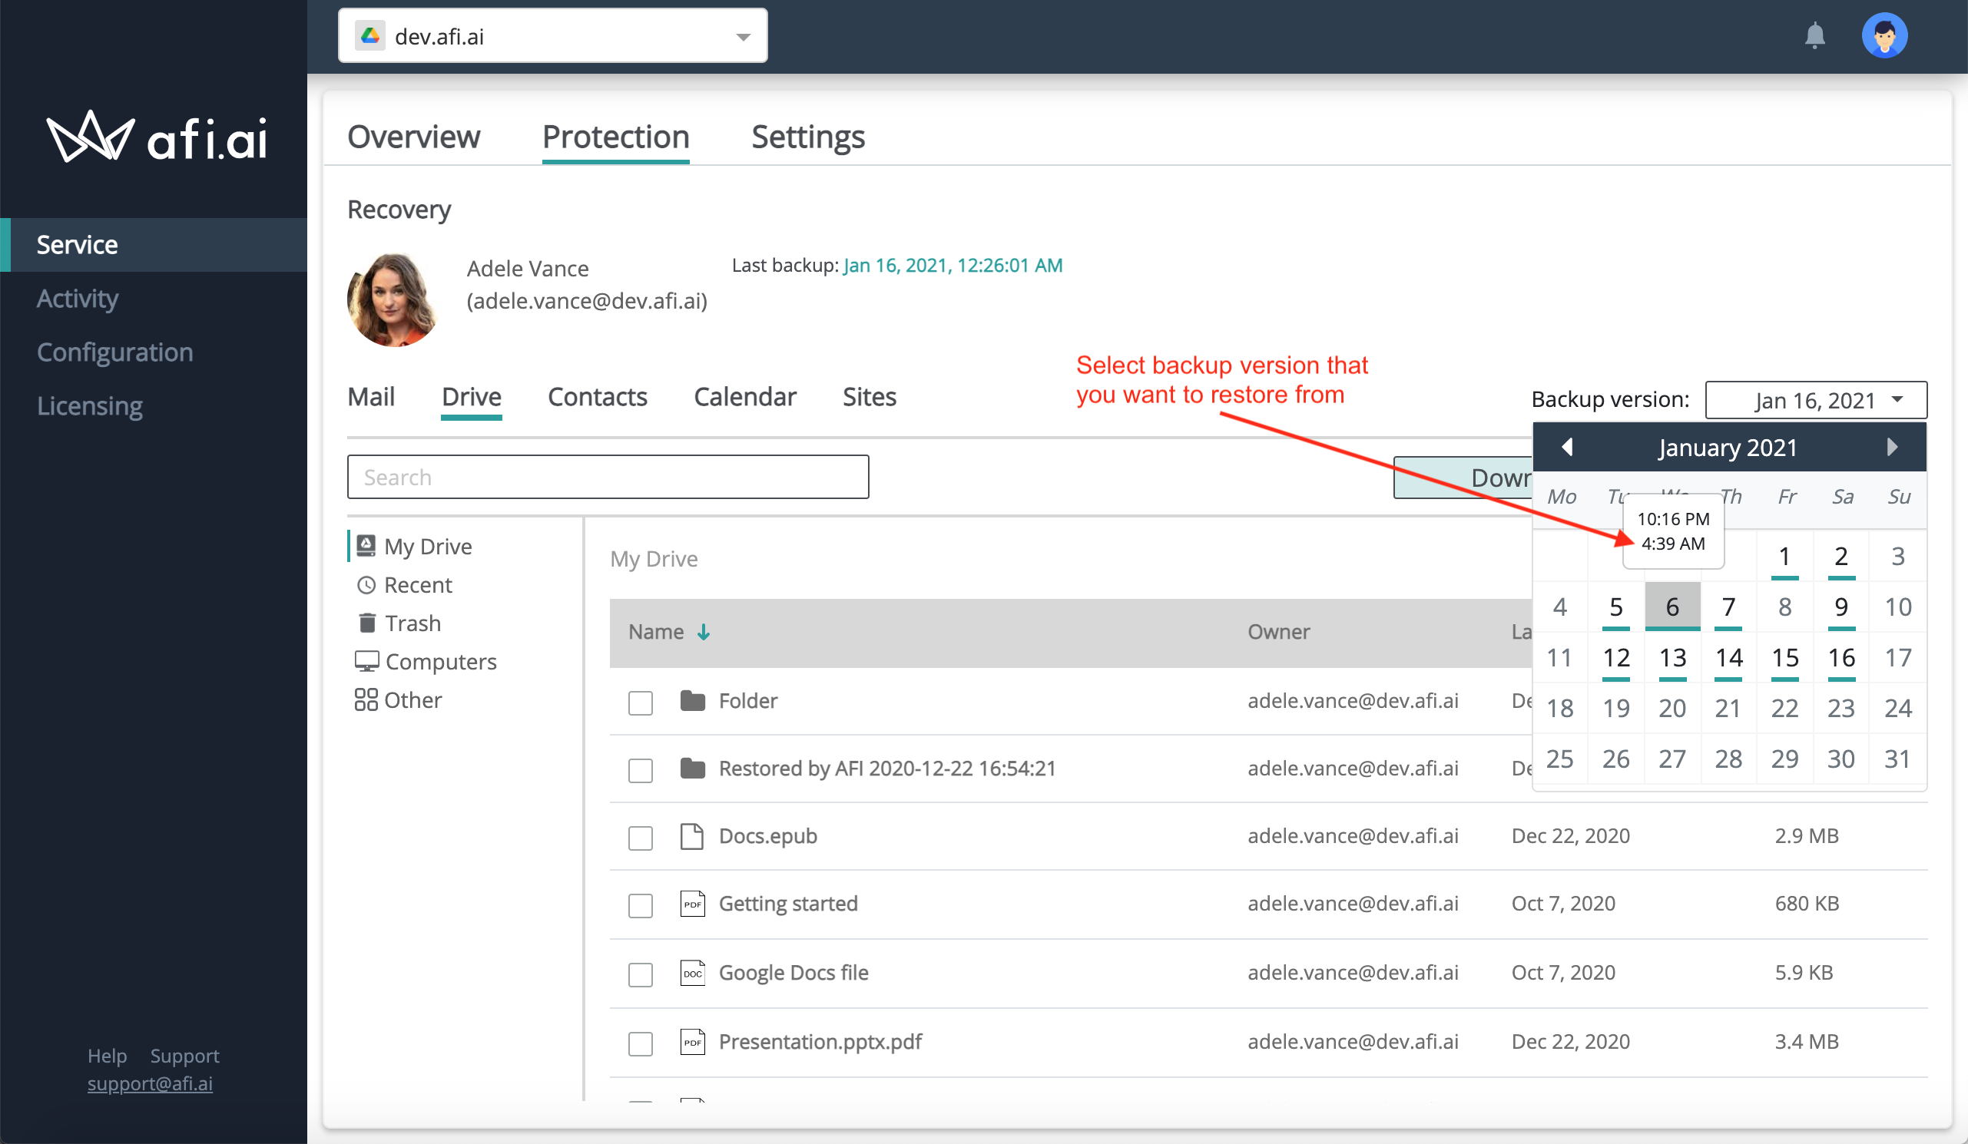Switch to the Protection tab
Viewport: 1968px width, 1144px height.
click(615, 137)
